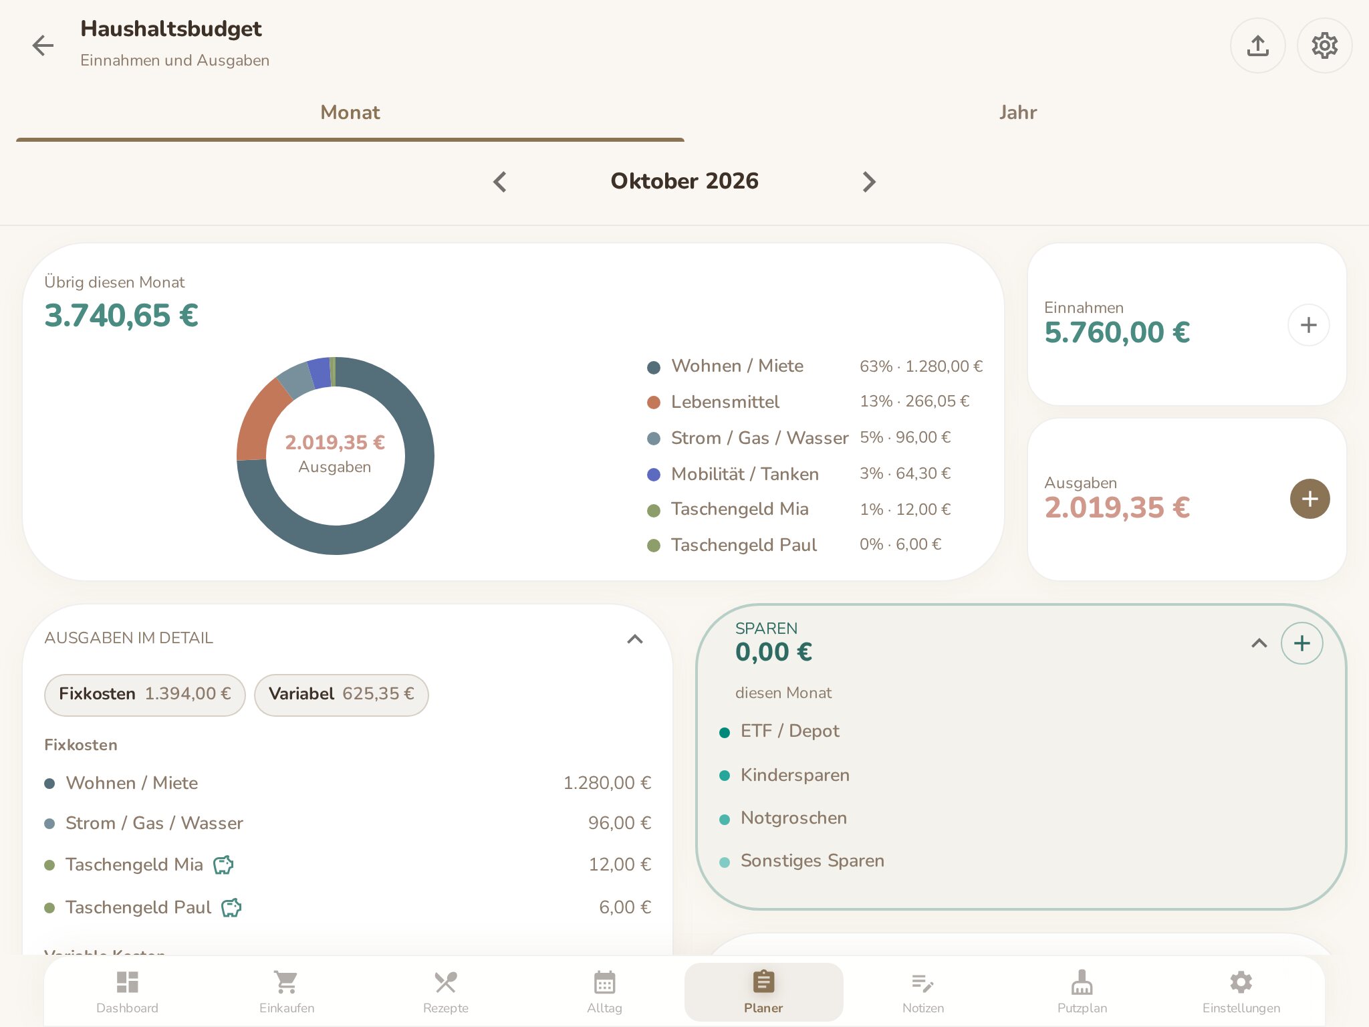This screenshot has height=1027, width=1369.
Task: Open budget settings gear icon
Action: (x=1325, y=45)
